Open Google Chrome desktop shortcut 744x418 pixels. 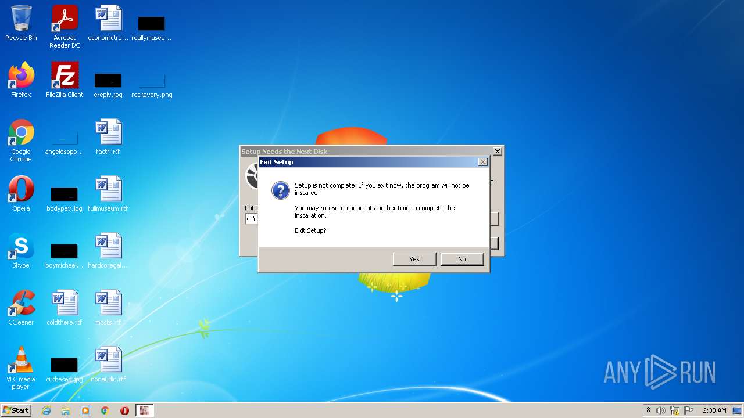point(21,140)
